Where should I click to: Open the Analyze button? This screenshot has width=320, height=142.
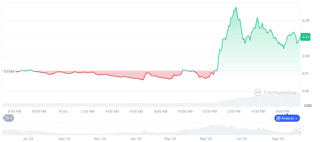[x=287, y=118]
